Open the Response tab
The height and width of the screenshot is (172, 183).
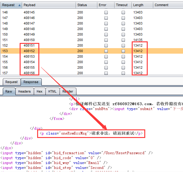31,82
